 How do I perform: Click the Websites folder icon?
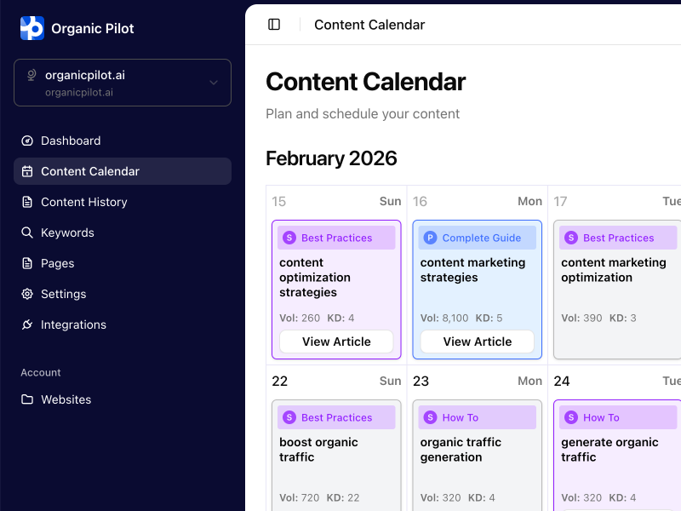click(27, 399)
